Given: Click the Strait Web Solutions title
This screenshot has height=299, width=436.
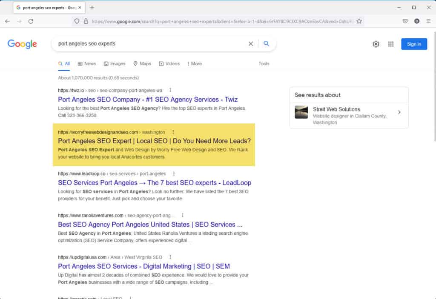Looking at the screenshot, I should tap(336, 109).
